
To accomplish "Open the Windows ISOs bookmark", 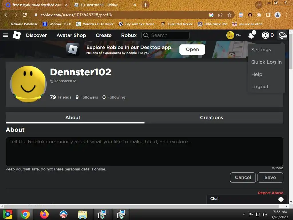I will coord(57,24).
